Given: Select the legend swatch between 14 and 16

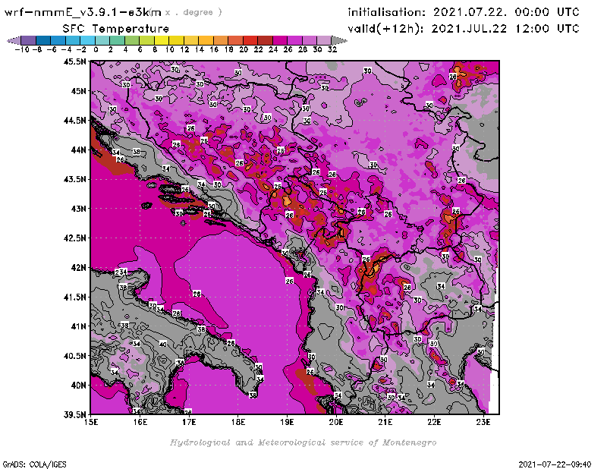Looking at the screenshot, I should (x=206, y=40).
